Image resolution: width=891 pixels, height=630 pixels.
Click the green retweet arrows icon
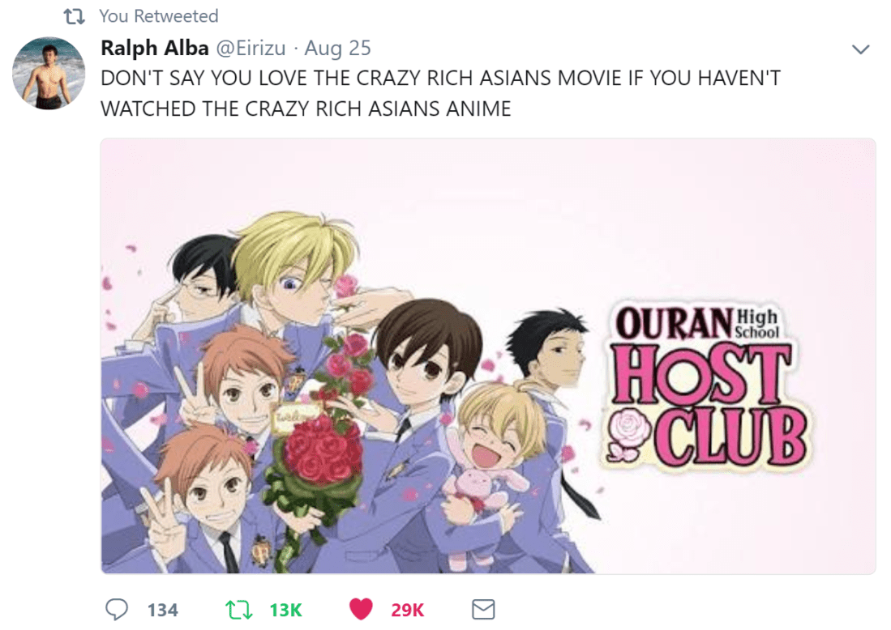point(239,610)
